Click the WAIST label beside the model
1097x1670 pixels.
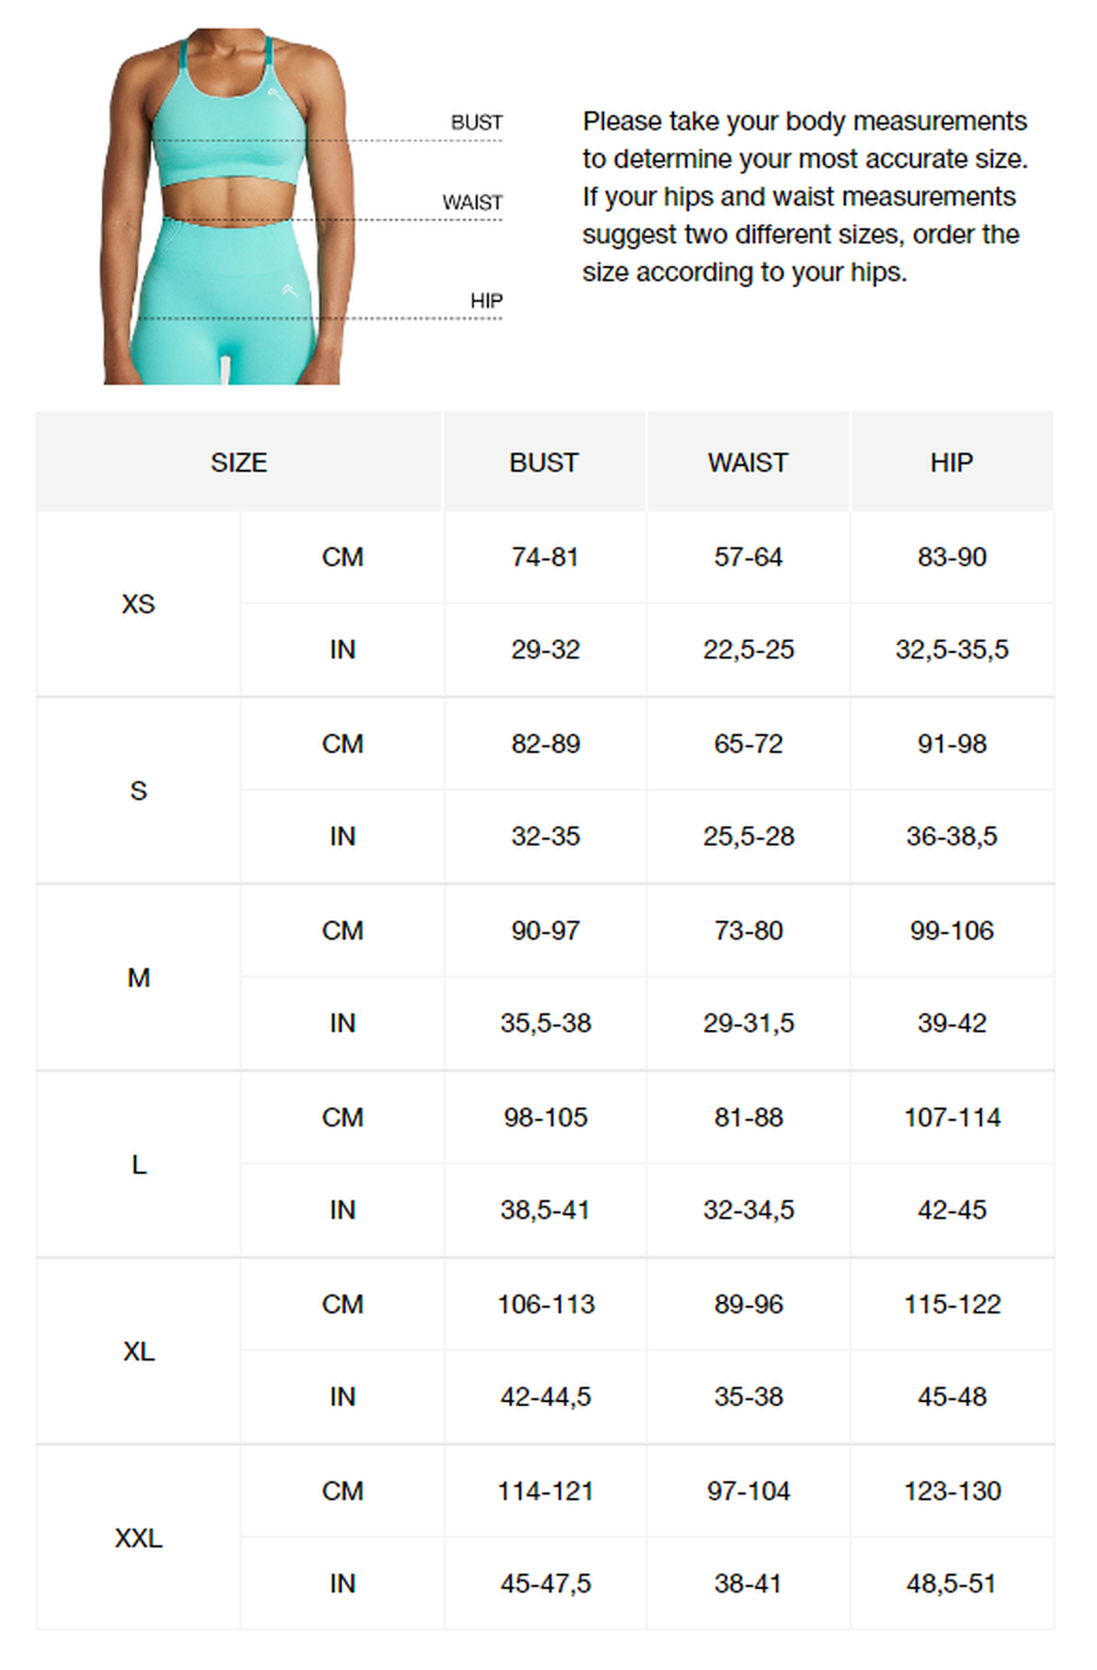coord(472,203)
